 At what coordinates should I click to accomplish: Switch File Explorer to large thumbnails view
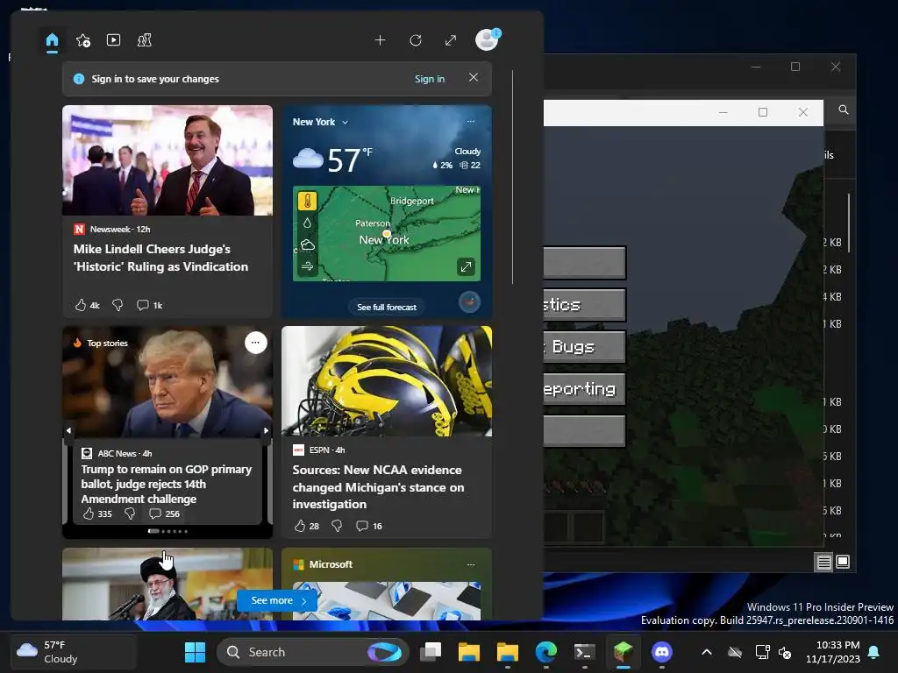pos(843,562)
